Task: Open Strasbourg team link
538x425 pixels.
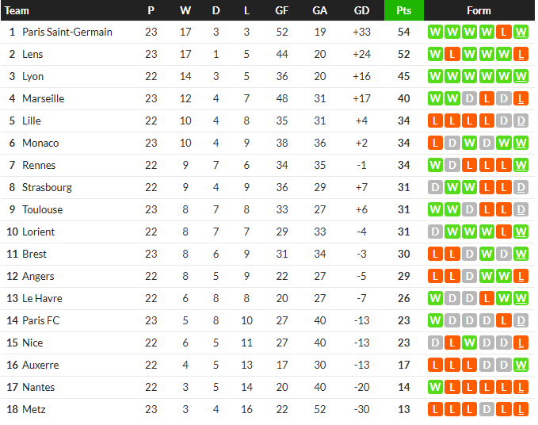Action: 47,188
